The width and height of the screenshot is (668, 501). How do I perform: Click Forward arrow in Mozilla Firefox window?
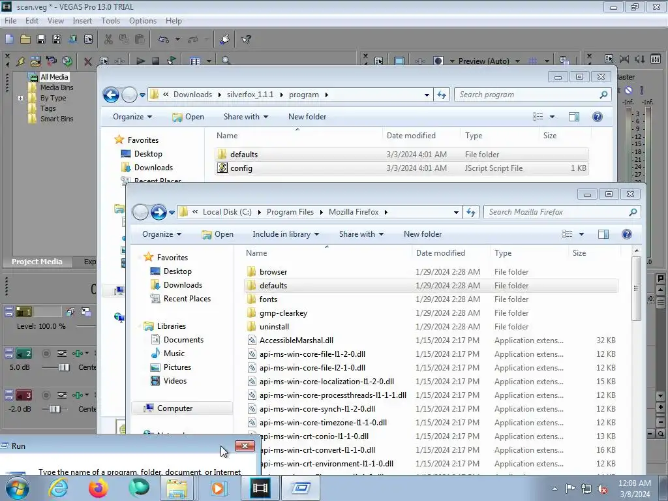159,212
